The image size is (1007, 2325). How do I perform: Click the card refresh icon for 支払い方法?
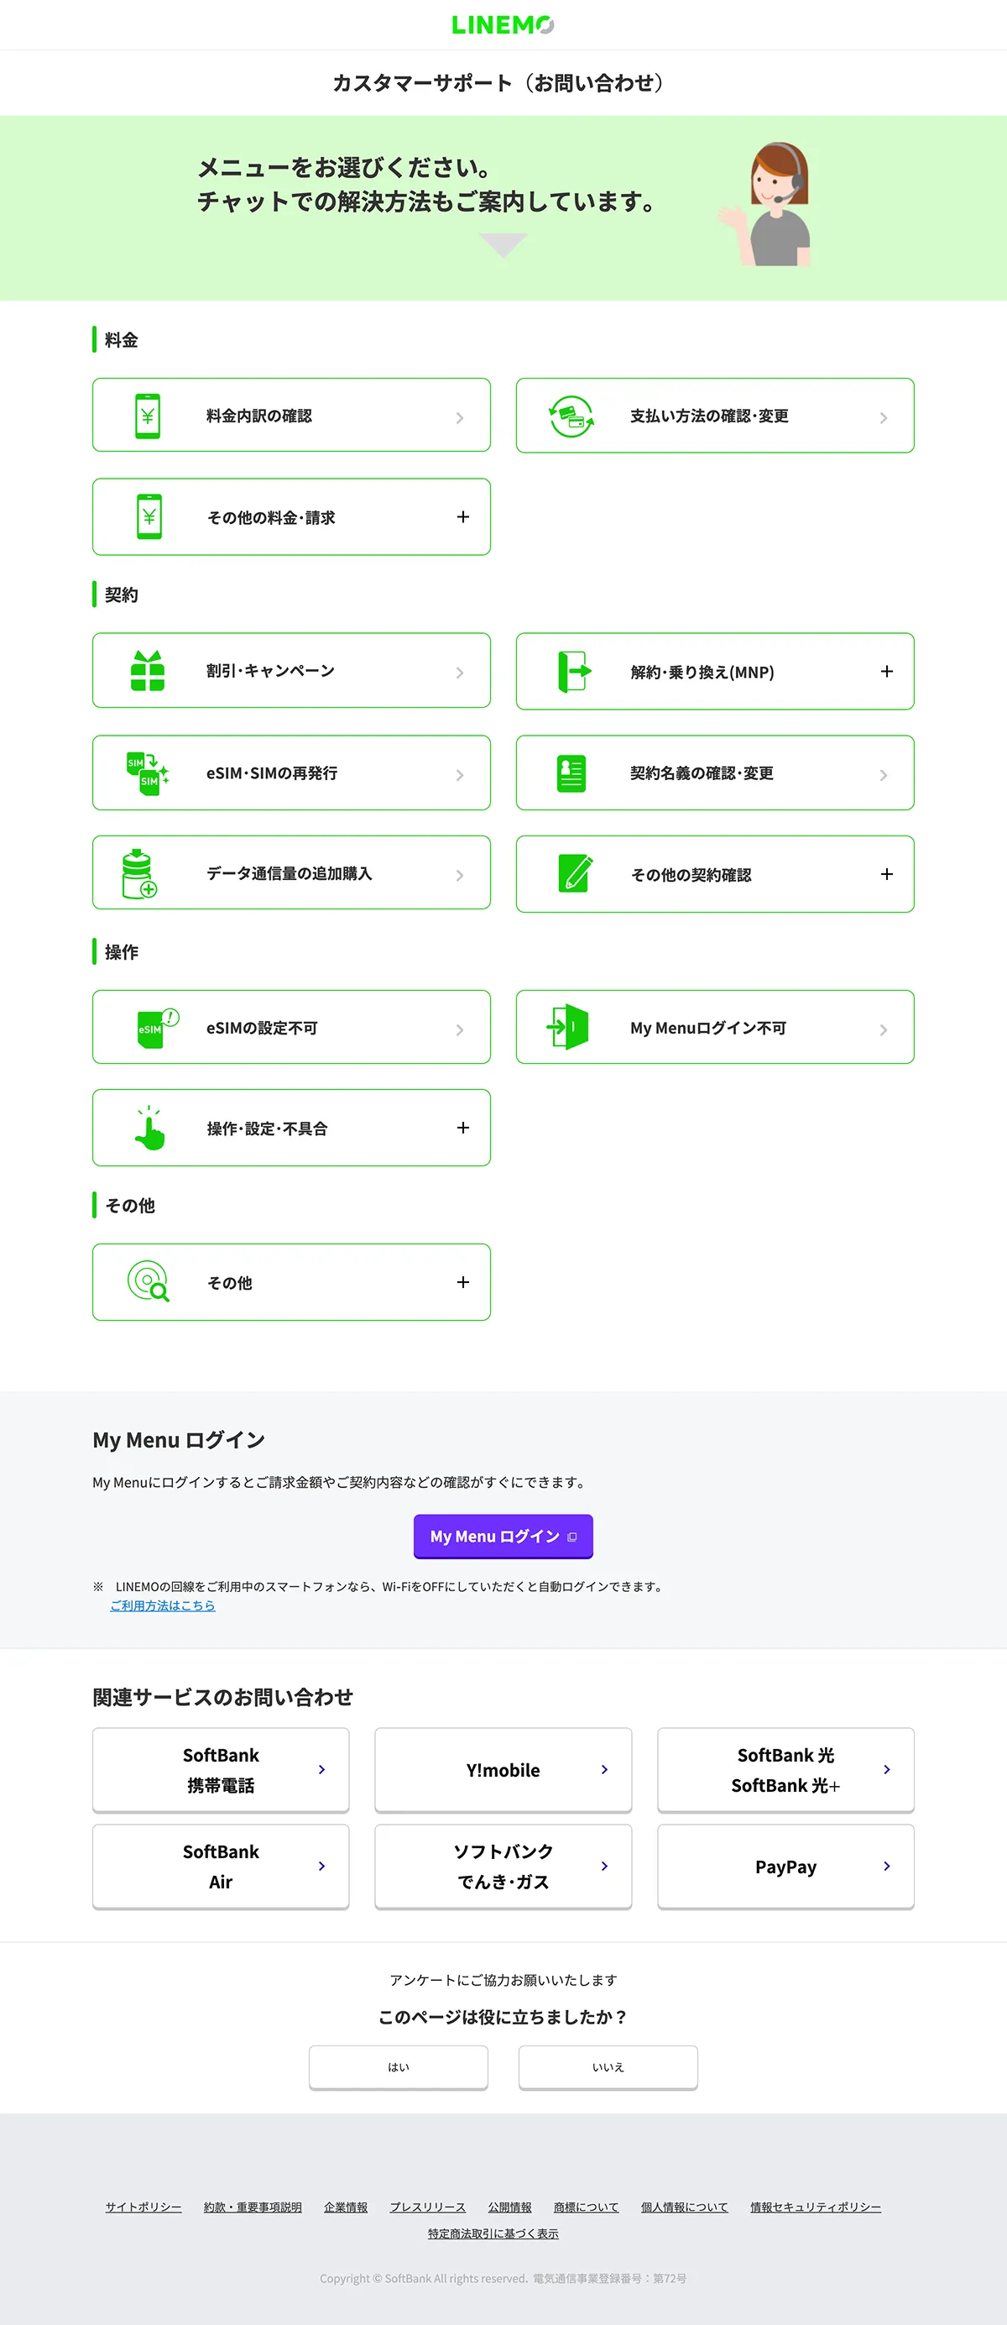pos(571,416)
